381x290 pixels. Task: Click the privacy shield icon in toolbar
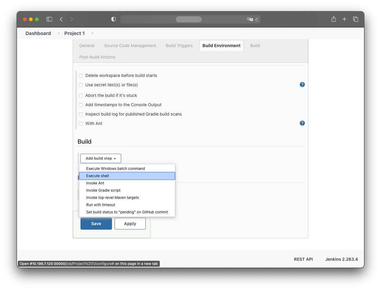pyautogui.click(x=113, y=19)
